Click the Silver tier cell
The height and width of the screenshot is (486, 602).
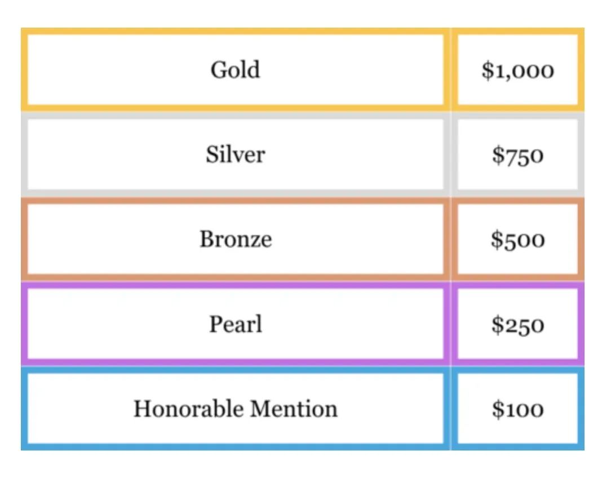click(235, 154)
